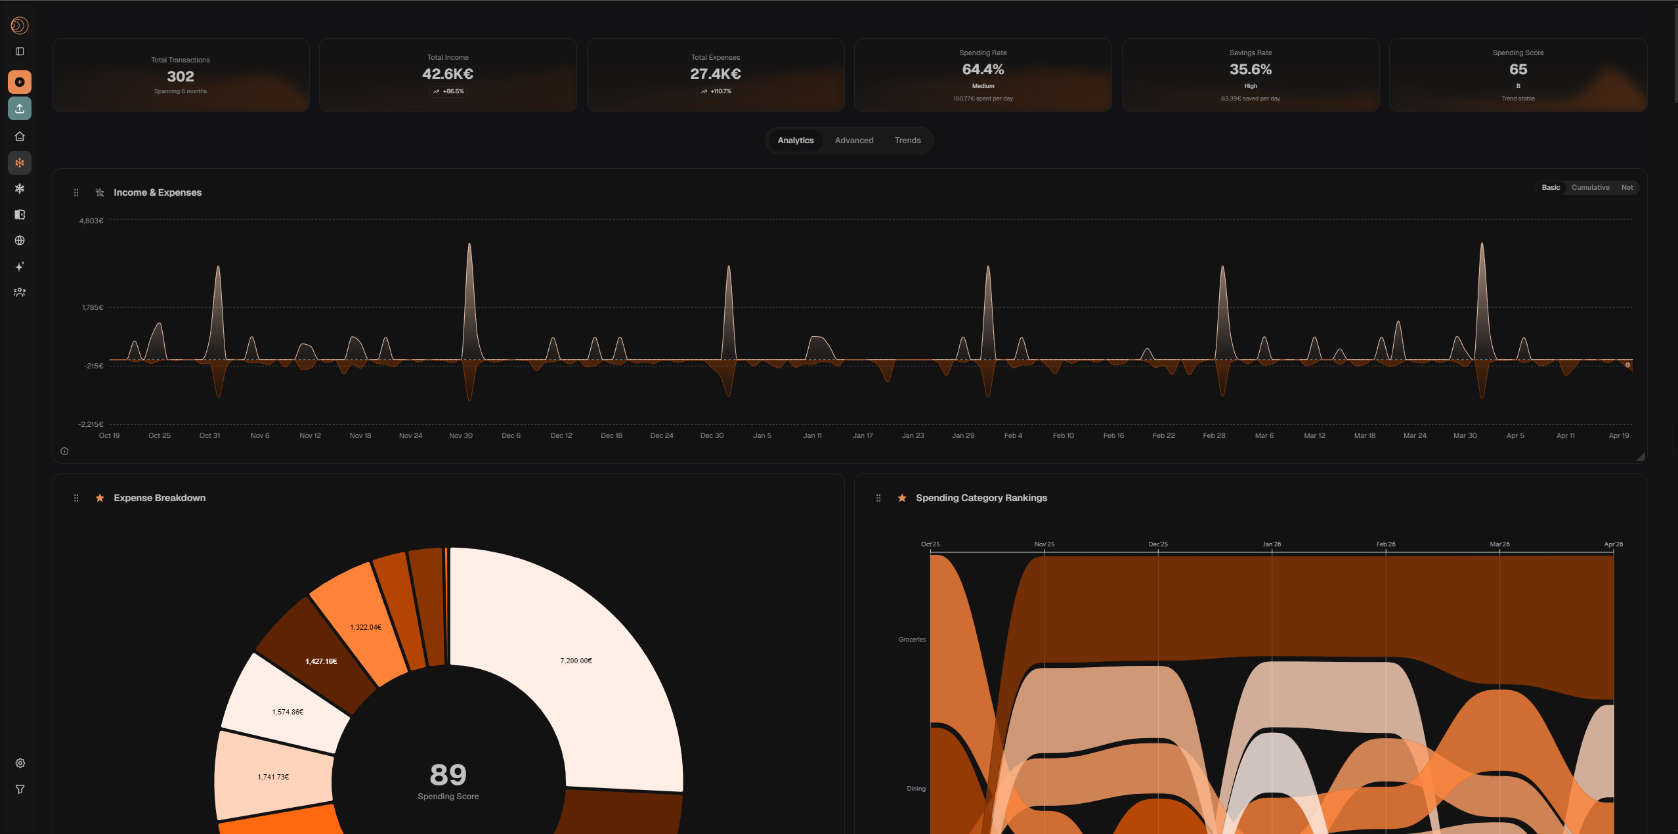This screenshot has width=1678, height=834.
Task: Switch to the Analytics tab
Action: click(796, 141)
